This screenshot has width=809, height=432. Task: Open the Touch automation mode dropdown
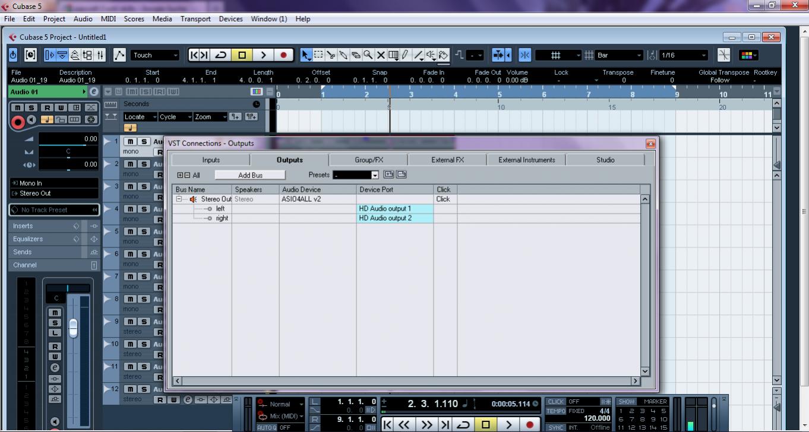154,55
